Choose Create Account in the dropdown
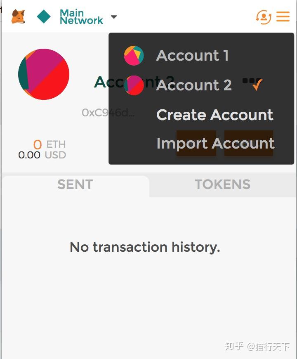The height and width of the screenshot is (359, 297). 214,115
